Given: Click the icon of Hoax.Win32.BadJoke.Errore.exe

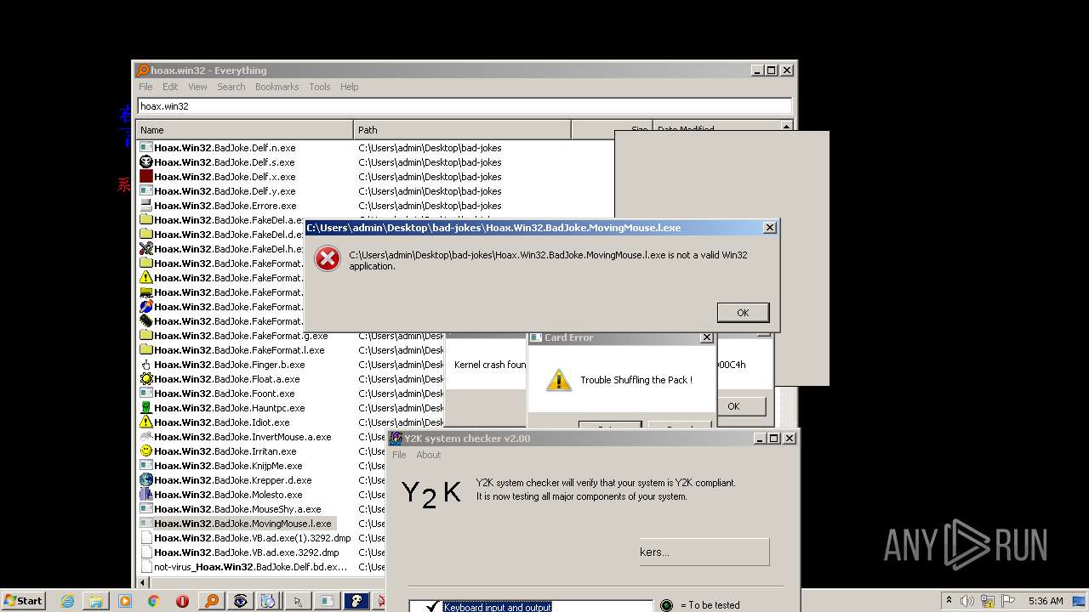Looking at the screenshot, I should (145, 206).
